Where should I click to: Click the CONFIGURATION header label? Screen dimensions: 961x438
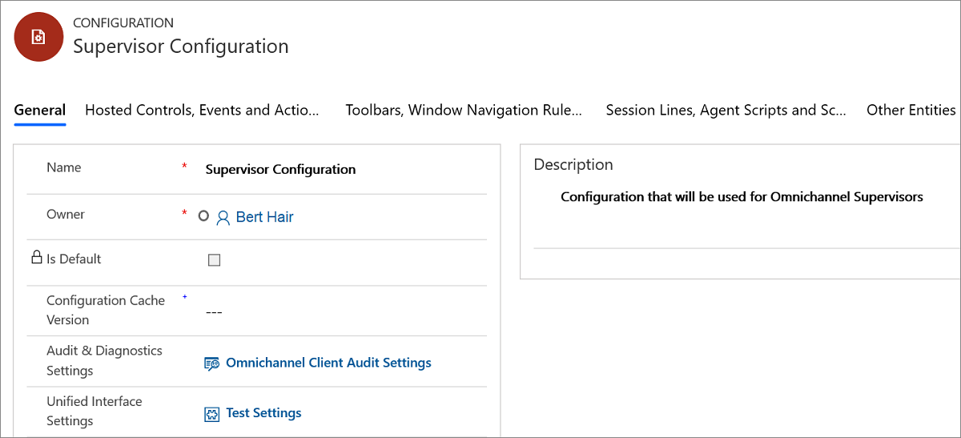point(123,22)
